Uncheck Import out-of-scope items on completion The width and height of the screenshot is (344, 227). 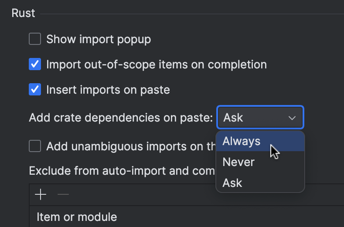point(35,65)
